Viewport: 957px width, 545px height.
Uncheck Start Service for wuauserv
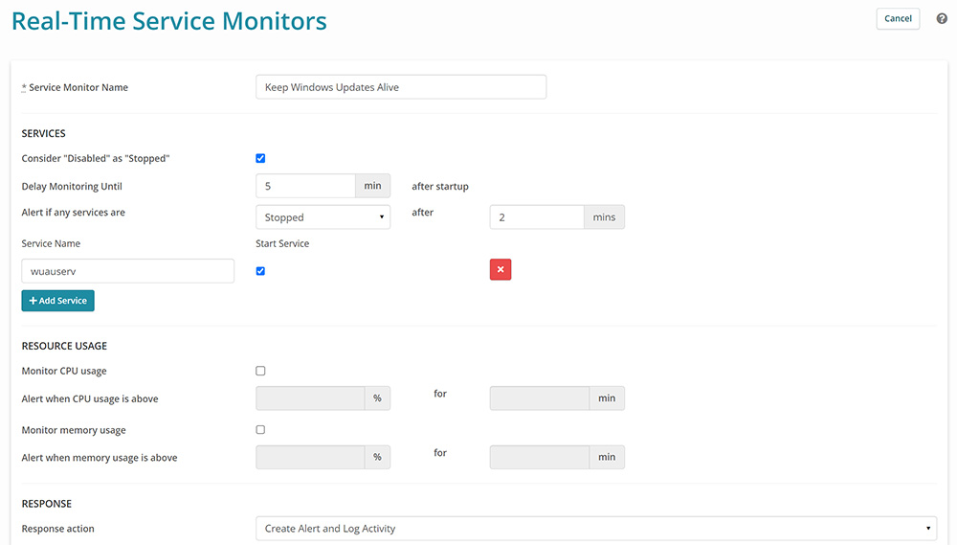pyautogui.click(x=260, y=271)
